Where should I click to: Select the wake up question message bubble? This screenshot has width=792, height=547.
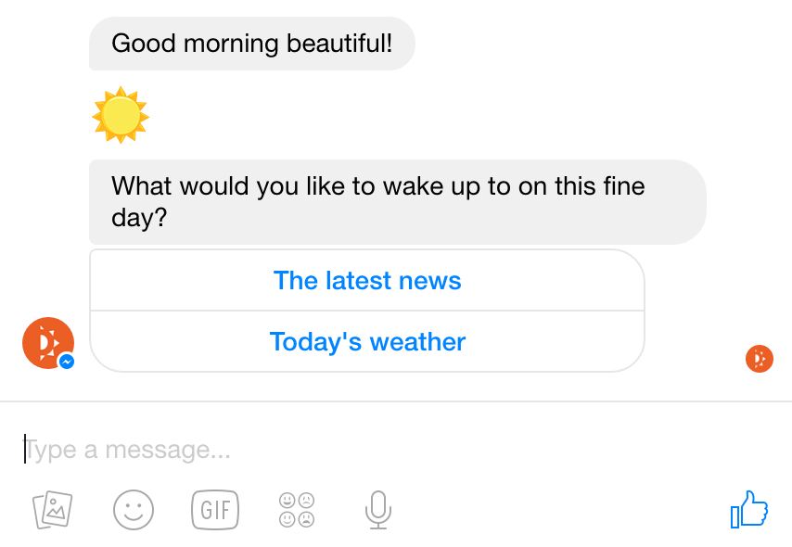[397, 201]
